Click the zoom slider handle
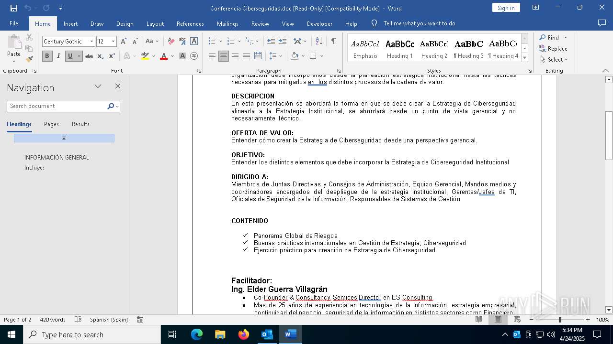Viewport: 613px width, 344px height. [x=560, y=320]
